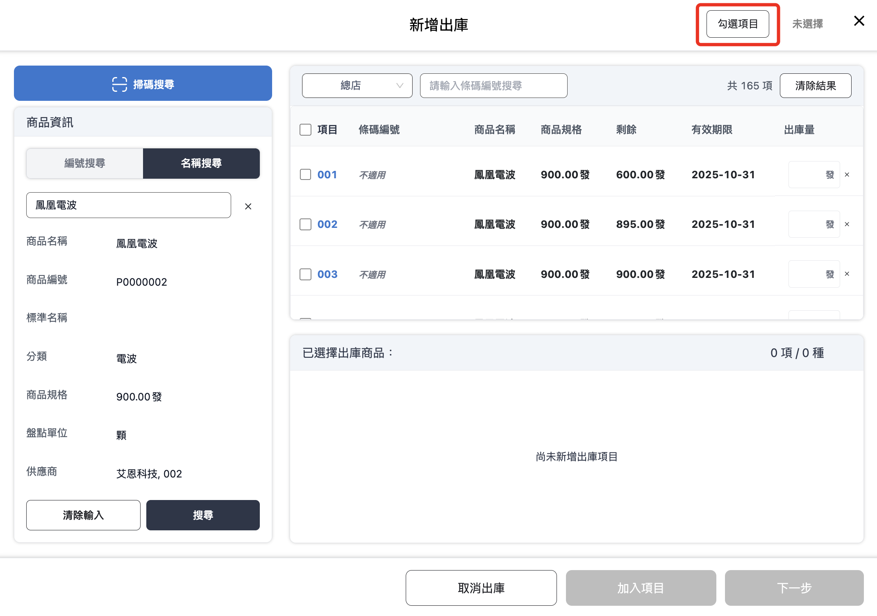Viewport: 877px width, 616px height.
Task: Open the 總店 store dropdown
Action: point(357,86)
